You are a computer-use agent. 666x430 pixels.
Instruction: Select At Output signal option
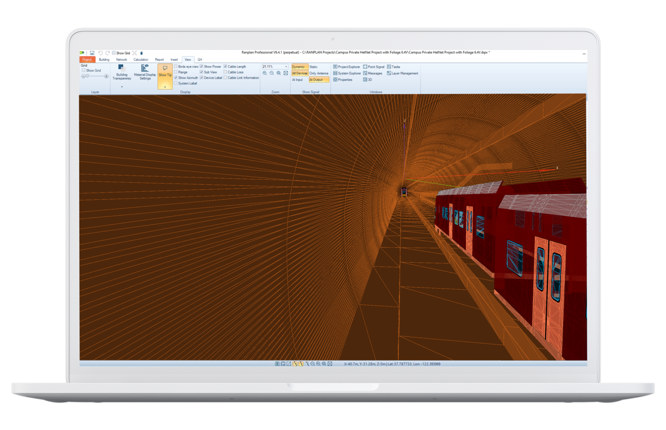pos(318,80)
